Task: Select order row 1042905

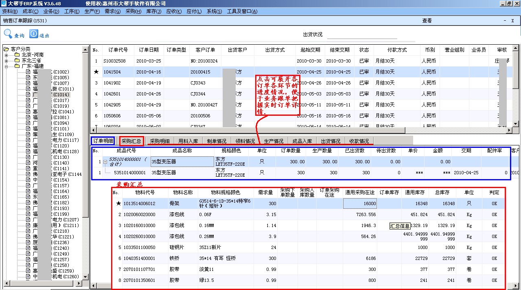Action: click(x=302, y=105)
